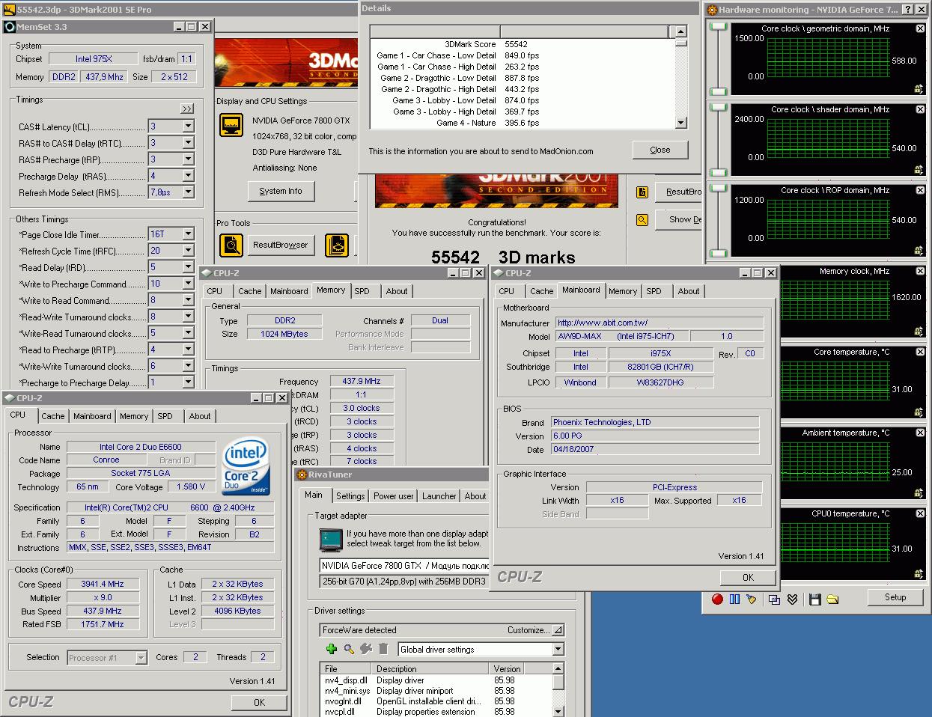The width and height of the screenshot is (932, 717).
Task: Close the Core clock ROP domain graph
Action: pyautogui.click(x=920, y=190)
